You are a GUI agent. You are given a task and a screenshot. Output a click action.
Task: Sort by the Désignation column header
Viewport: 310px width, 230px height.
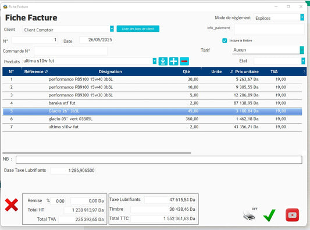pyautogui.click(x=111, y=71)
